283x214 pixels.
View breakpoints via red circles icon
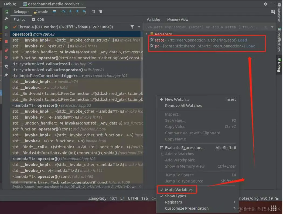(x=6, y=50)
